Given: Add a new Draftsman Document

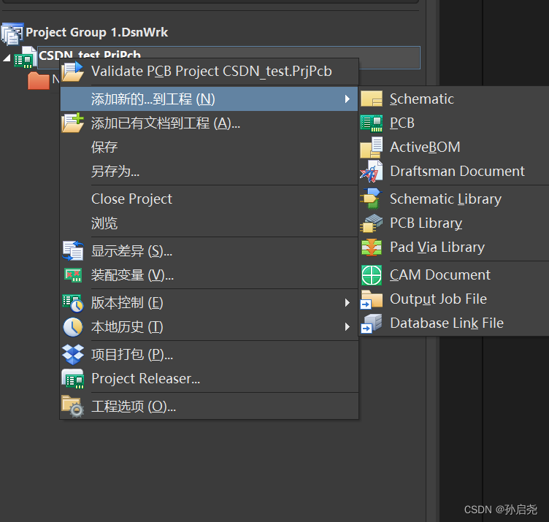Looking at the screenshot, I should pyautogui.click(x=454, y=171).
